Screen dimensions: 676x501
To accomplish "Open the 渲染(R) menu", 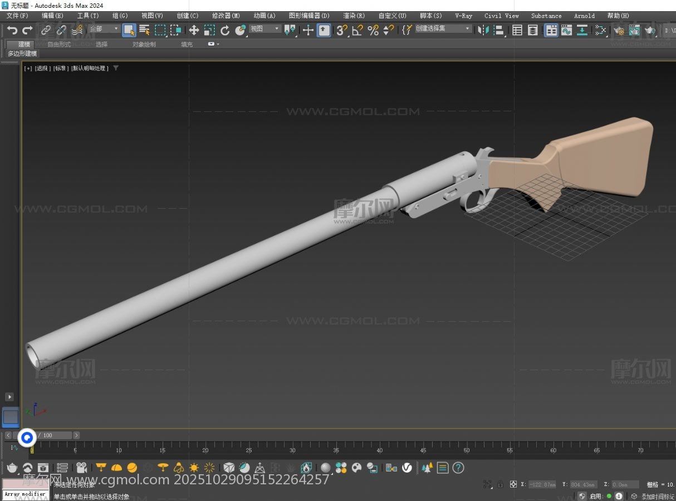I will click(354, 16).
